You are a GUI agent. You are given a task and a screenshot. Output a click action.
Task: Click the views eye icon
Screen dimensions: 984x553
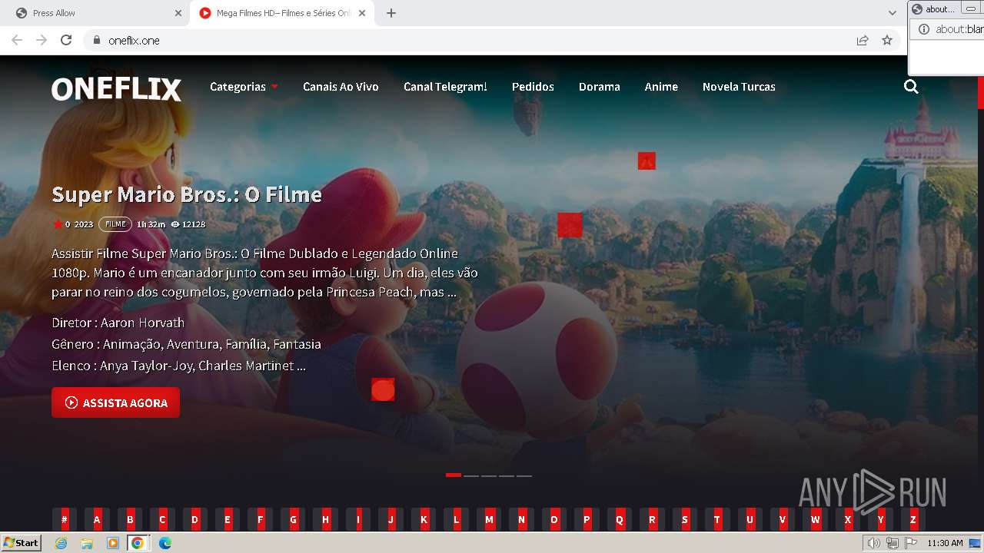pos(175,224)
